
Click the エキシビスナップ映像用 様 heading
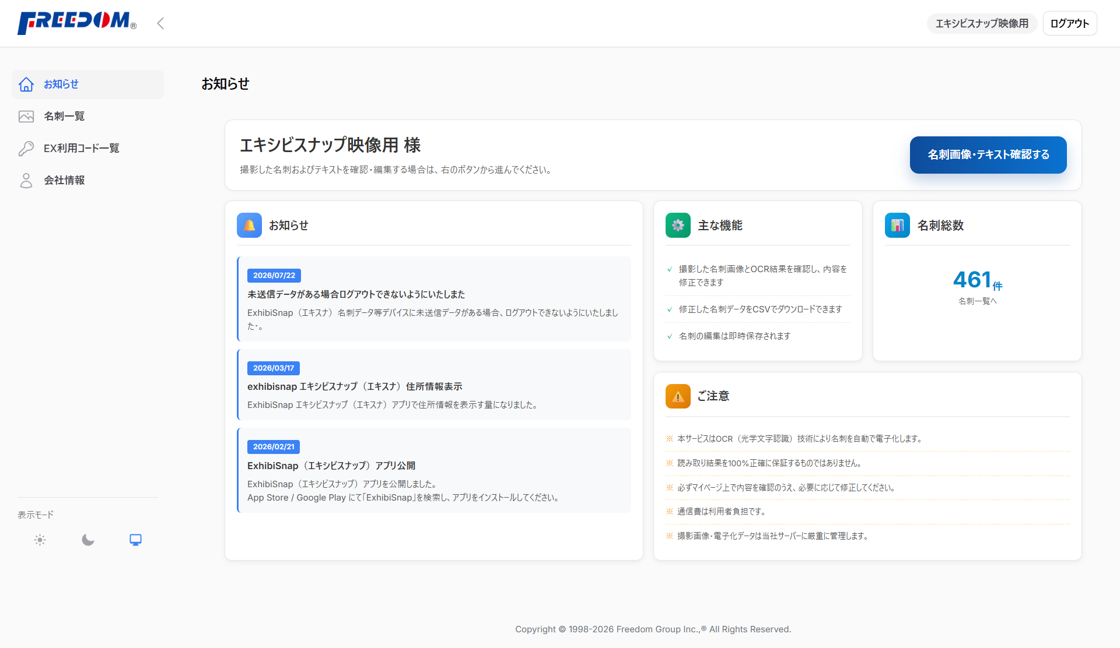pyautogui.click(x=330, y=145)
